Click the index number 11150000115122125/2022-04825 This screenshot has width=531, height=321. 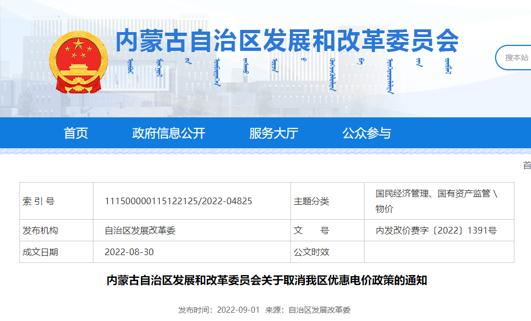(178, 201)
